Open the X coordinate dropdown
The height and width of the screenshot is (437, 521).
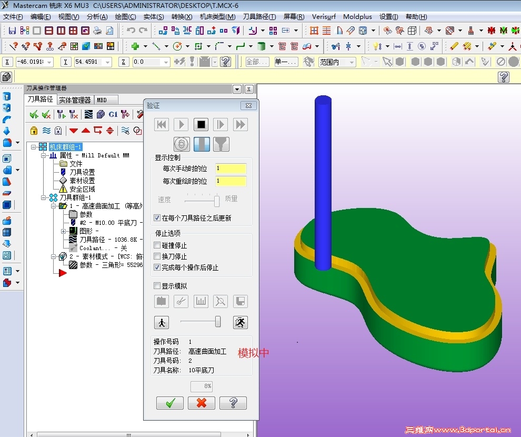click(x=49, y=62)
